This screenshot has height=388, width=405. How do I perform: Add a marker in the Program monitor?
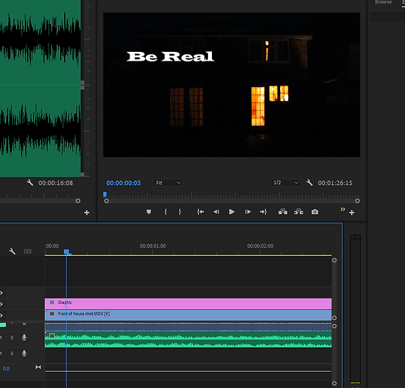pos(148,212)
